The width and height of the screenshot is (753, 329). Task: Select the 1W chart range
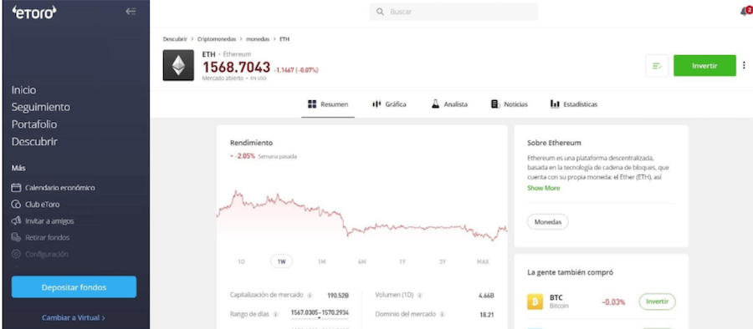281,262
